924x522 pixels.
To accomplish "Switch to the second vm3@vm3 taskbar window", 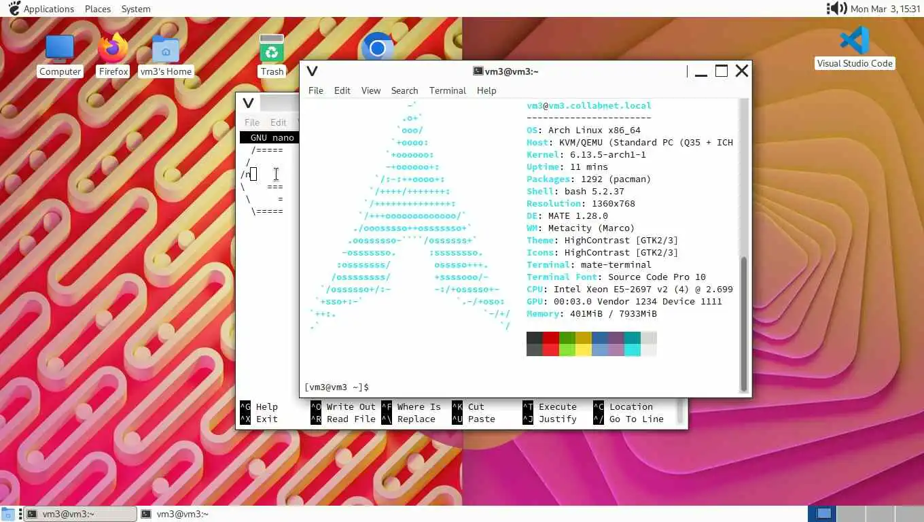I will tap(195, 514).
